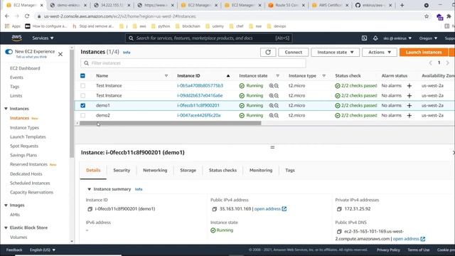This screenshot has width=455, height=256.
Task: Open the Actions dropdown
Action: tap(380, 52)
